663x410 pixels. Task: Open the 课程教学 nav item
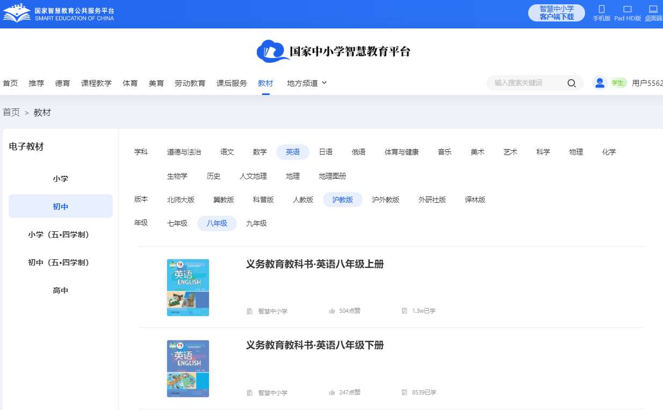[96, 83]
